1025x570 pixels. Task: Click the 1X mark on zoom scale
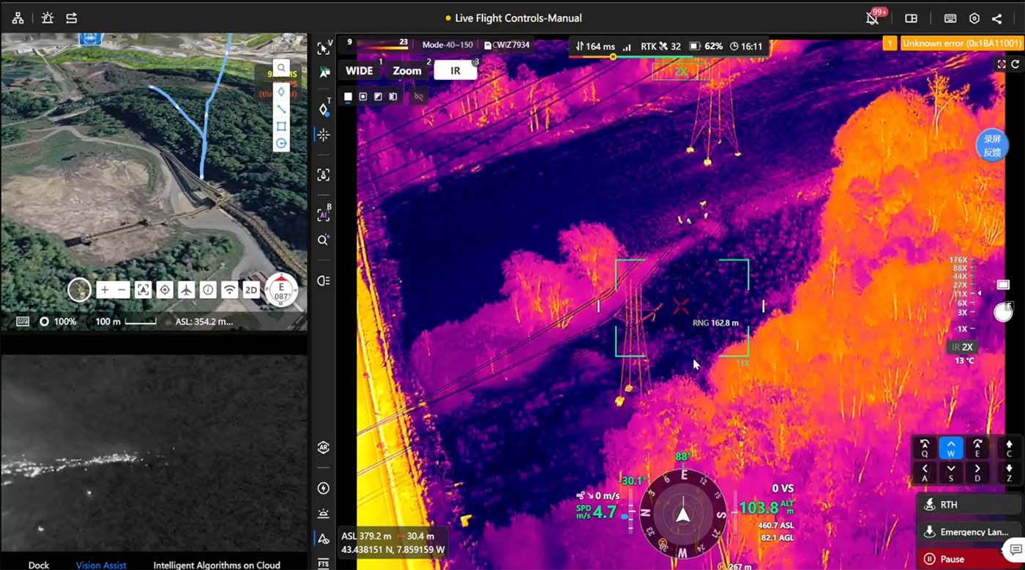(x=962, y=329)
